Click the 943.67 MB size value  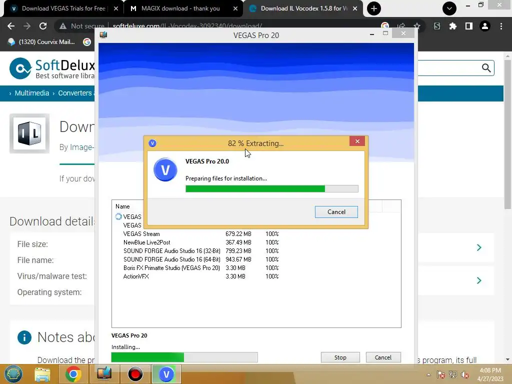coord(238,259)
